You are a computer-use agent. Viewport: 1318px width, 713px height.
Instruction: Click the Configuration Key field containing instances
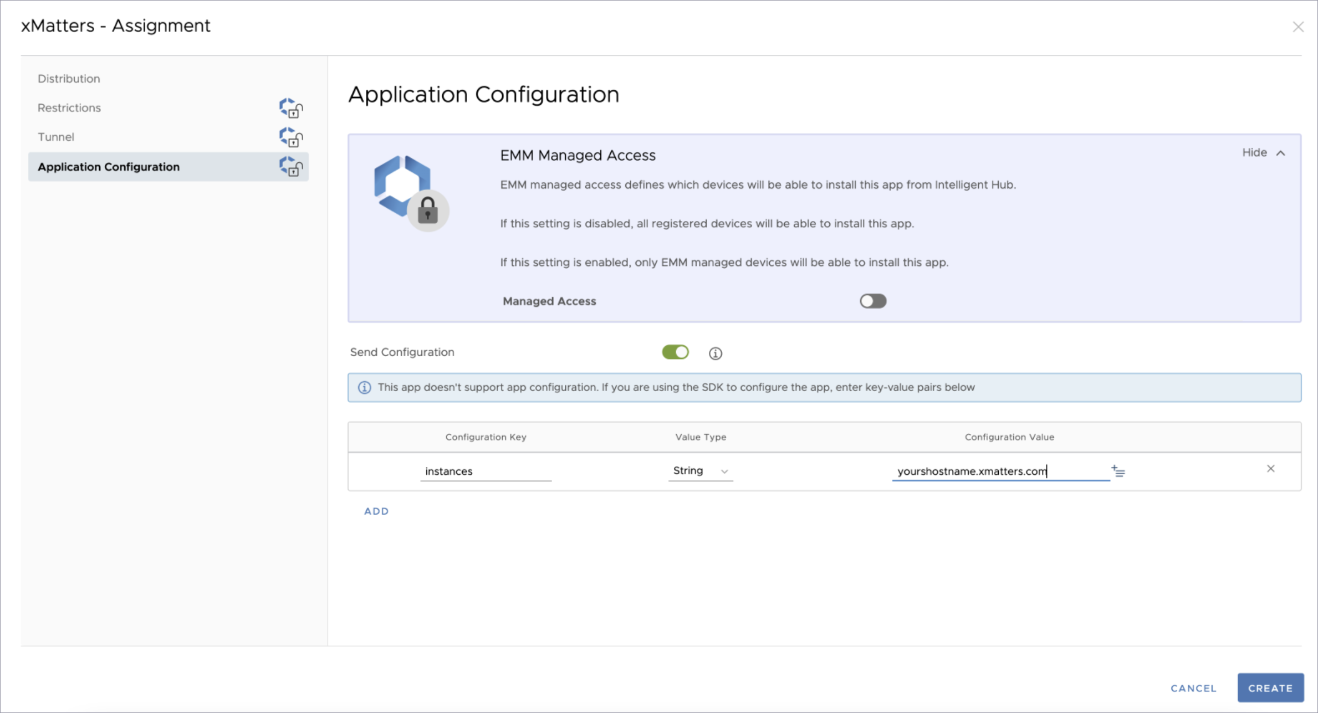(x=486, y=471)
